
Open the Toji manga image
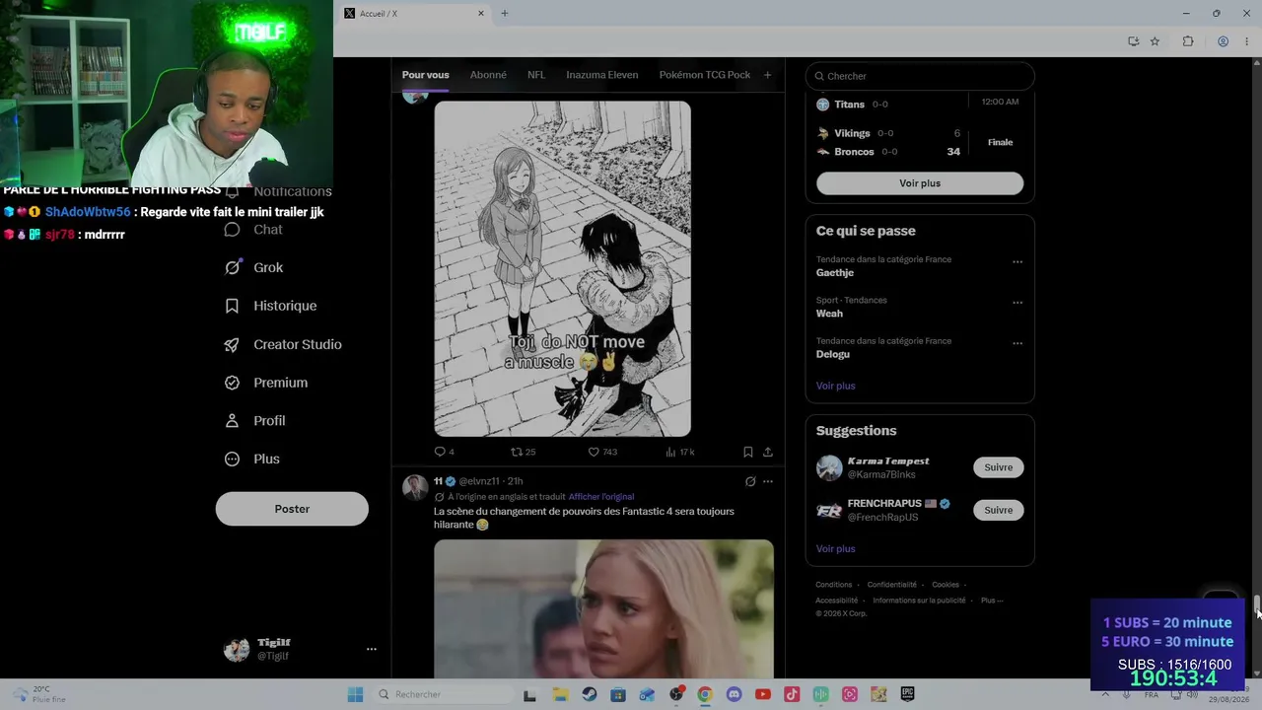(x=562, y=268)
